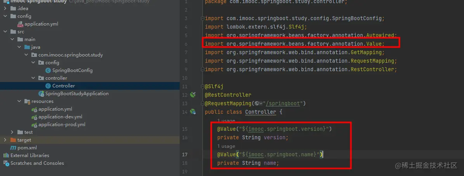Click the version field name on line 16
The width and height of the screenshot is (464, 176).
[275, 138]
